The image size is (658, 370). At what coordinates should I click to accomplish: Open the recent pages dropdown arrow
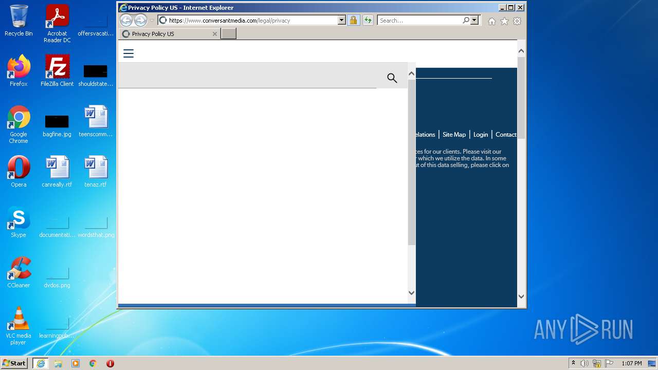point(152,20)
